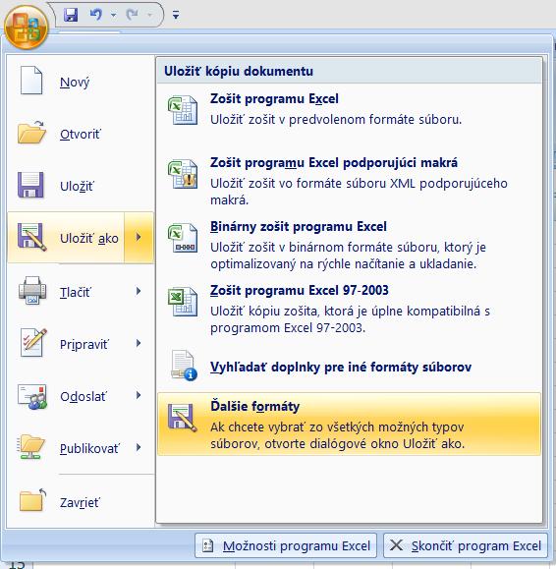This screenshot has width=556, height=569.
Task: Click text 'programom Excel 97-2003.'
Action: tap(288, 327)
